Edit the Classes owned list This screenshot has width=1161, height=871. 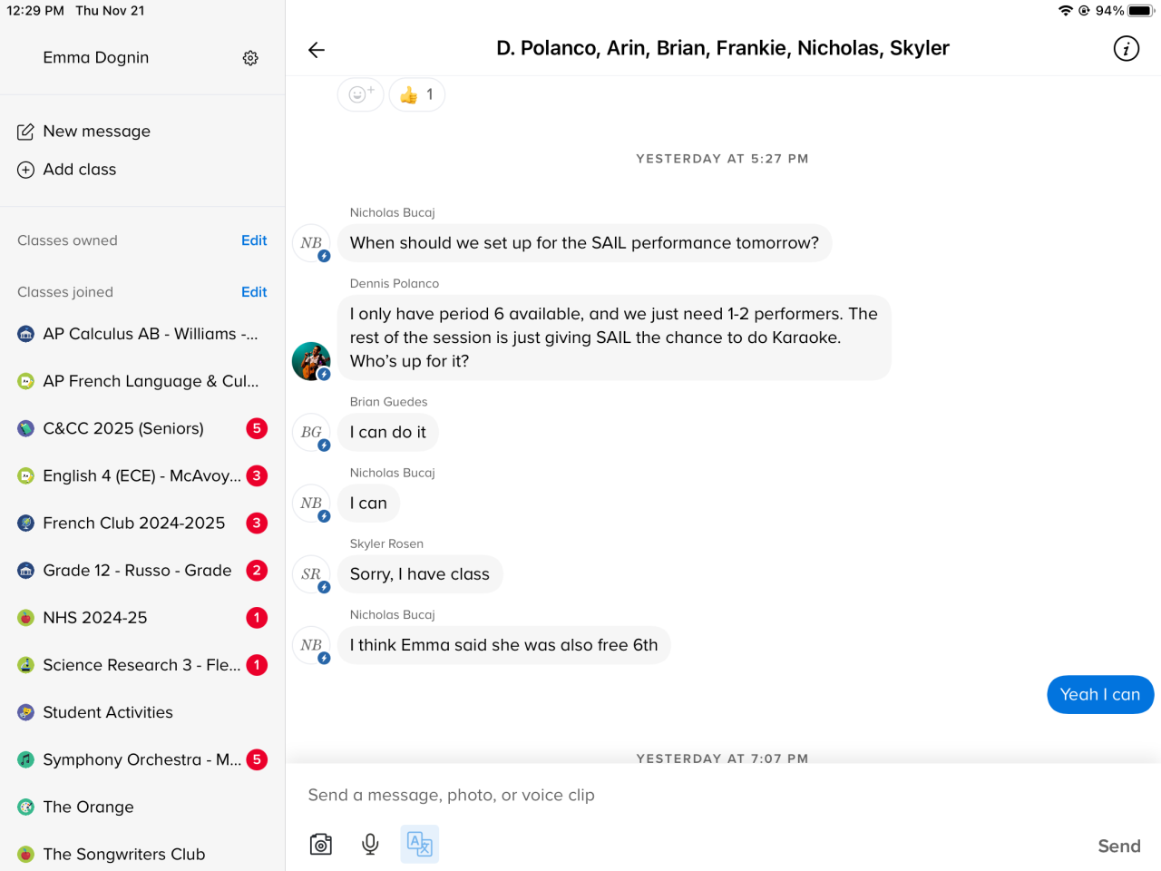[x=254, y=240]
